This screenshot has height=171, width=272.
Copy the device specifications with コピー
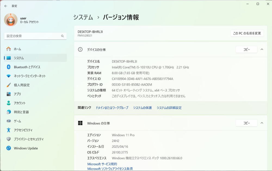tap(246, 49)
